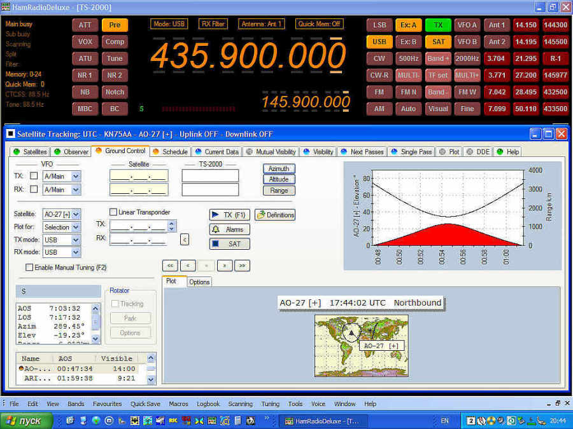Click the Linear Transponder TX spinner arrows

[171, 226]
